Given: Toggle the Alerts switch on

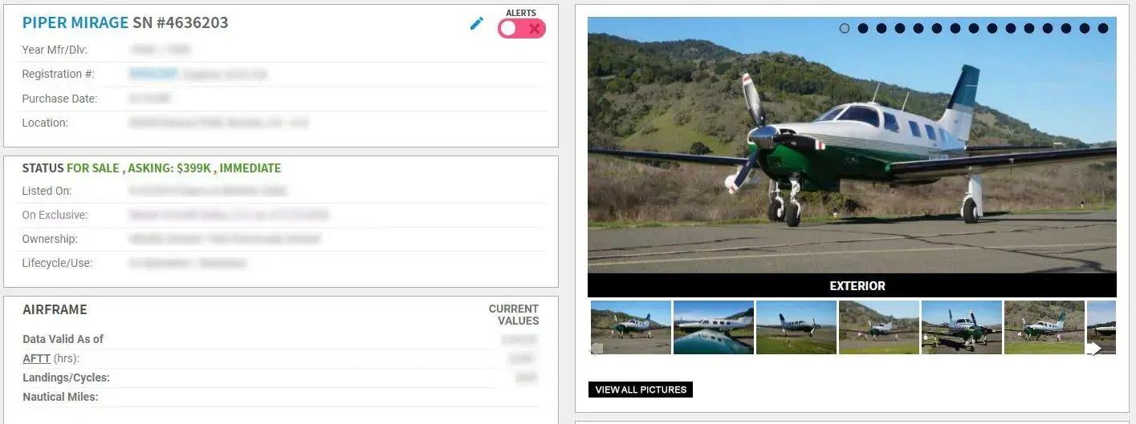Looking at the screenshot, I should pyautogui.click(x=521, y=28).
